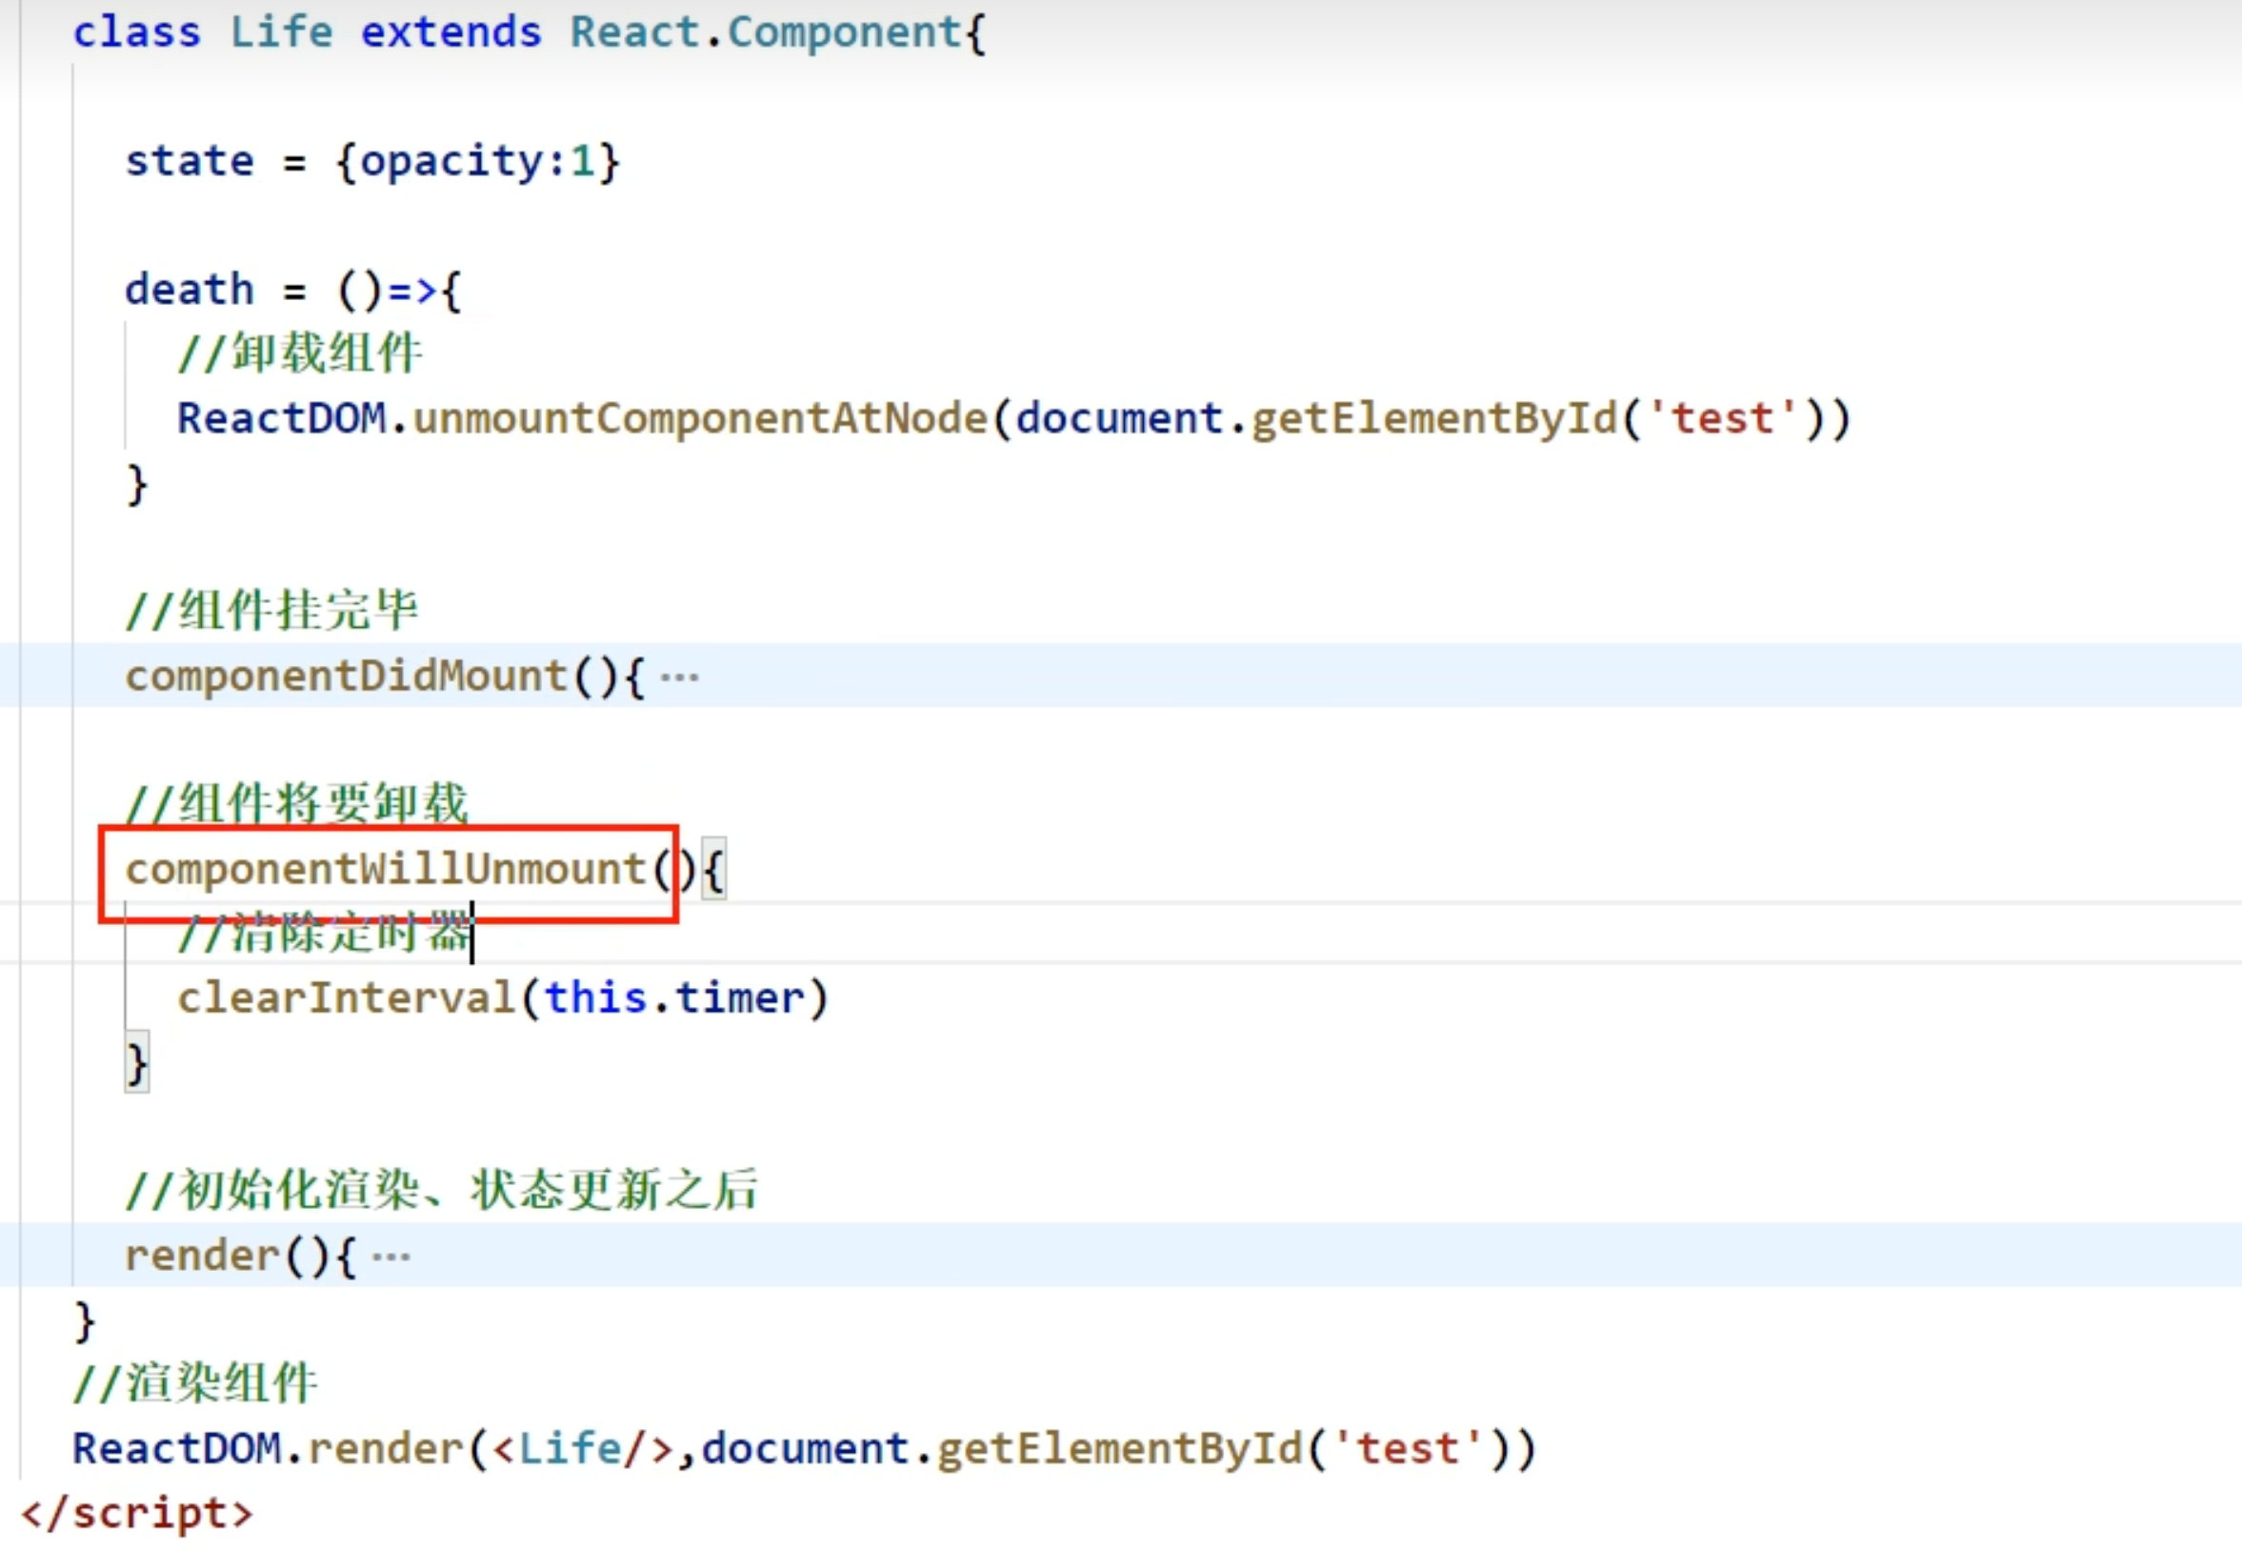Image resolution: width=2242 pixels, height=1551 pixels.
Task: Expand the folded render ellipsis
Action: click(391, 1258)
